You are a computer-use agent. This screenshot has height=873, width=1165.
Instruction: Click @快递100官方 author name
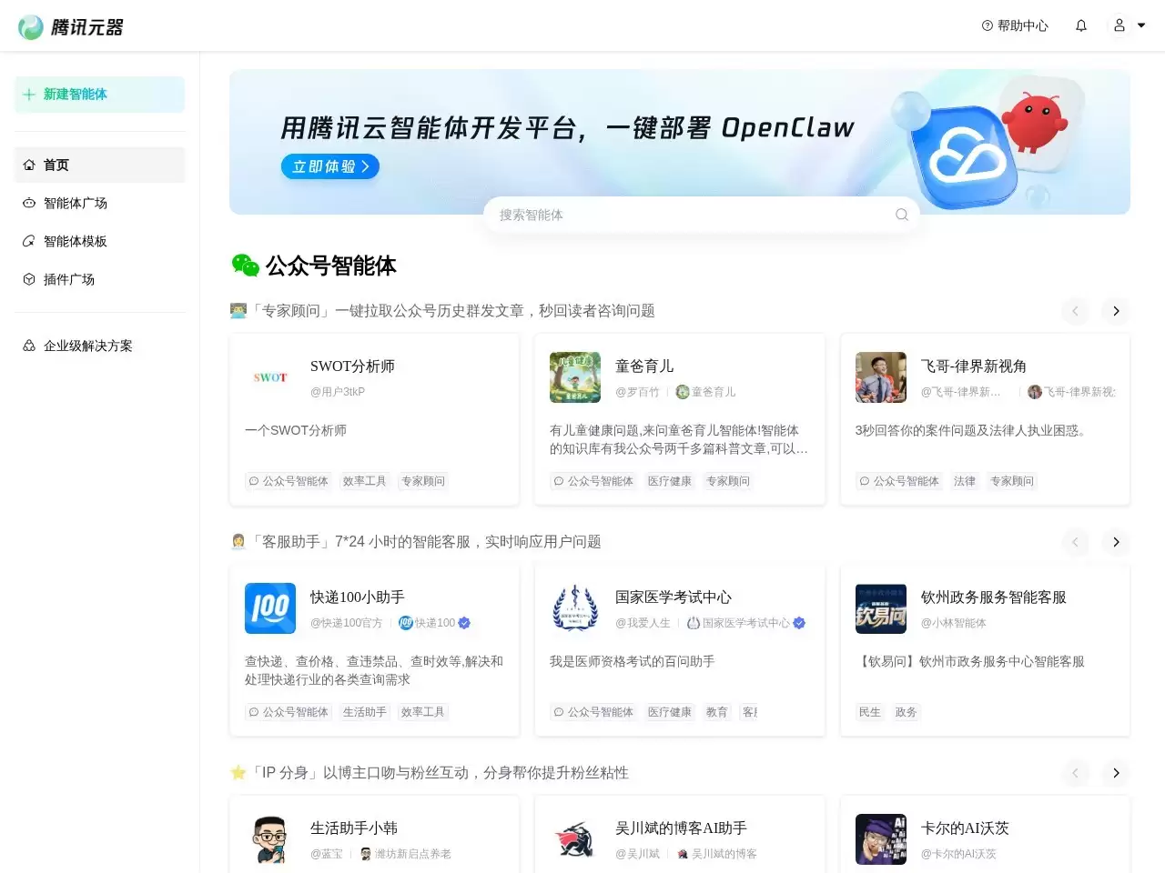347,623
